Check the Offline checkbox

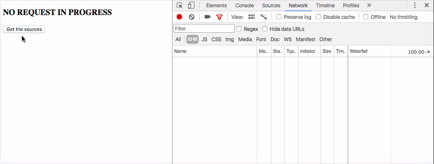(x=366, y=17)
